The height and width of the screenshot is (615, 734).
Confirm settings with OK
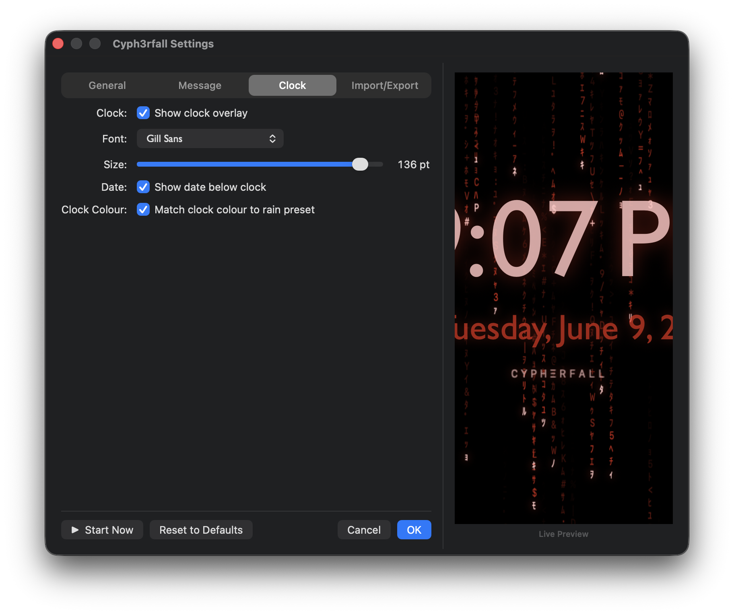click(414, 530)
